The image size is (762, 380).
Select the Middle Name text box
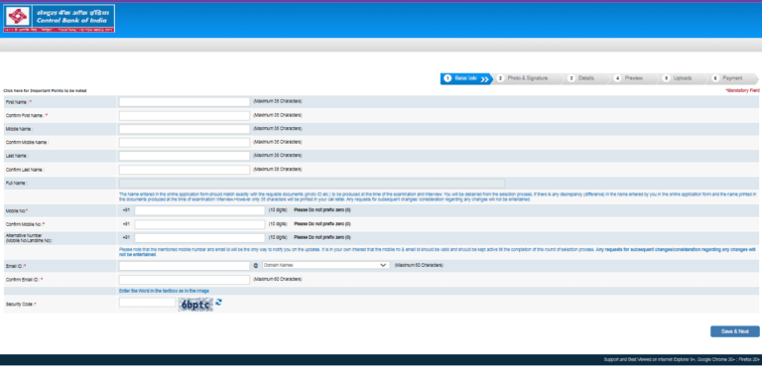point(185,129)
